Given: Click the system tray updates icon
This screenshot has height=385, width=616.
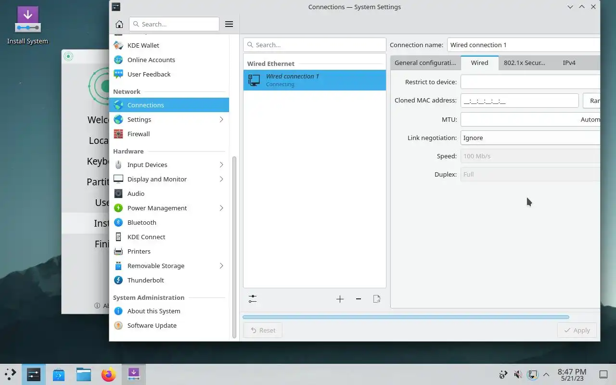Looking at the screenshot, I should pyautogui.click(x=503, y=374).
